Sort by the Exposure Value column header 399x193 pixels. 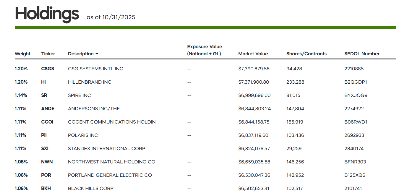point(204,50)
